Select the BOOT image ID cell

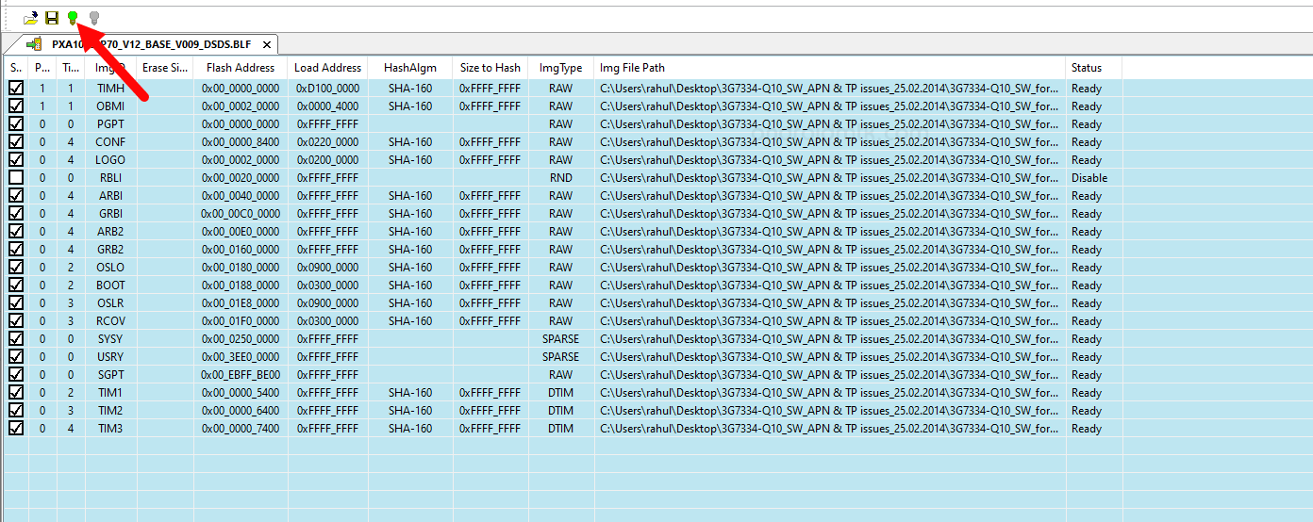110,285
